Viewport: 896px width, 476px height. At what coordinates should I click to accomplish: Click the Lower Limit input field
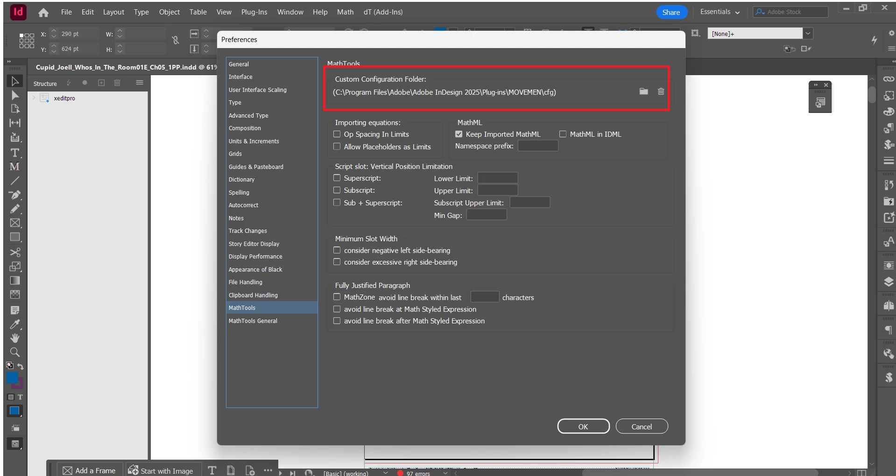click(x=498, y=178)
